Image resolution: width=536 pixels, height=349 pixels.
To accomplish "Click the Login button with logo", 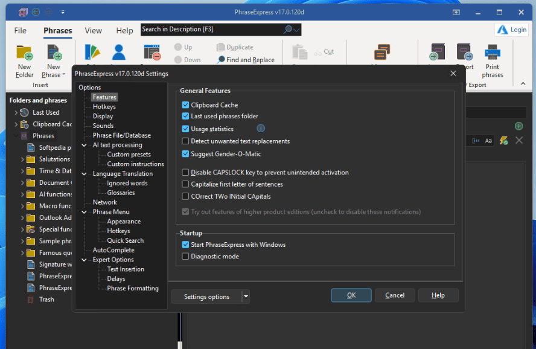I will coord(511,30).
